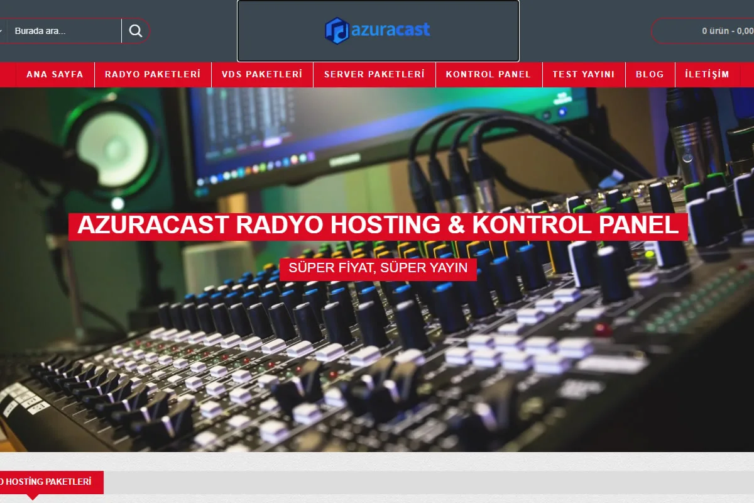
Task: Open VDS Paketleri menu item
Action: pyautogui.click(x=262, y=74)
